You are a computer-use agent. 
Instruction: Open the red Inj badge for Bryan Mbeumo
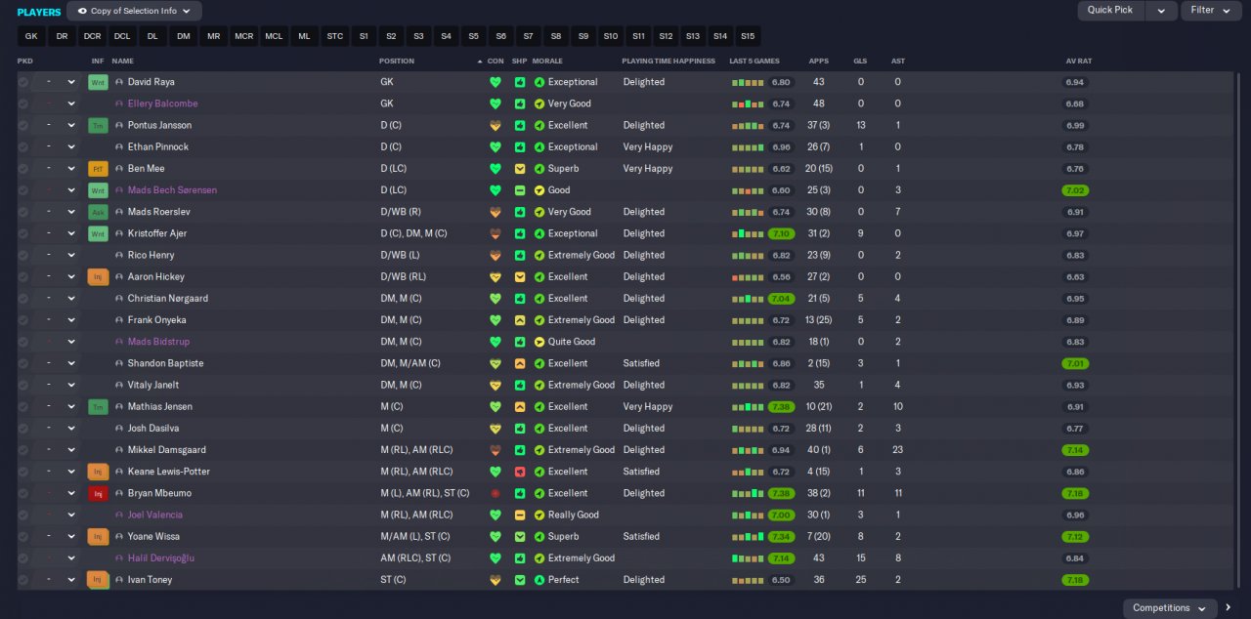point(98,493)
